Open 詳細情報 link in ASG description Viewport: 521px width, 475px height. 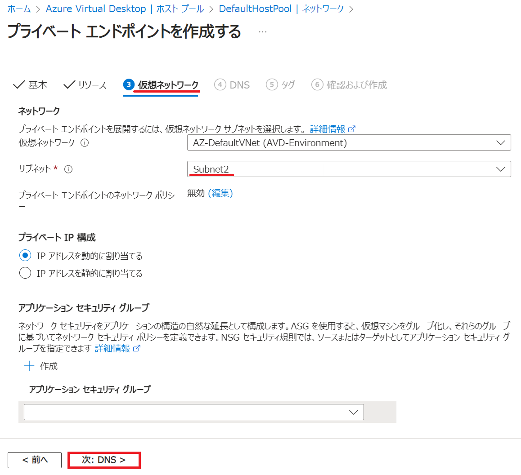tap(117, 348)
